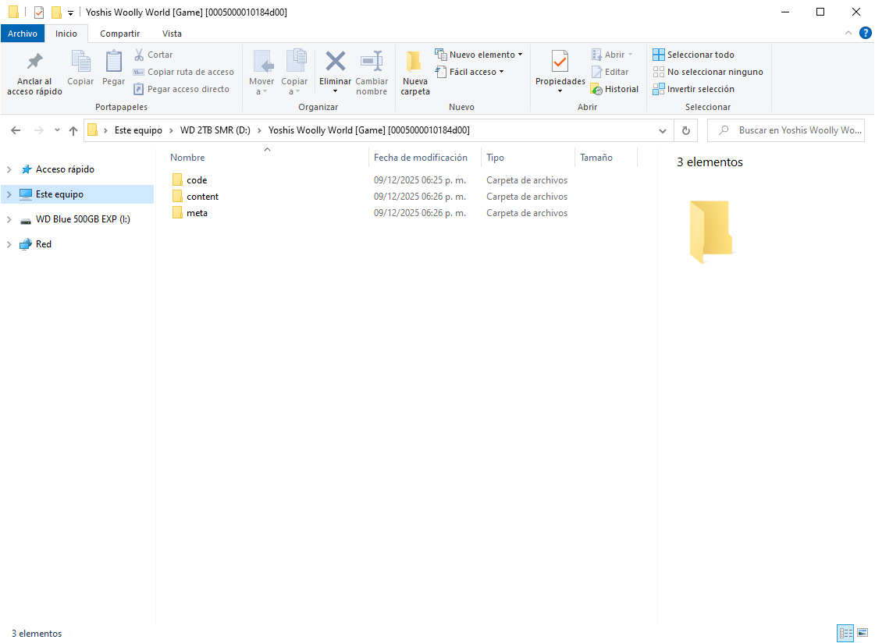This screenshot has width=875, height=643.
Task: Click No seleccionar ninguno
Action: pos(708,72)
